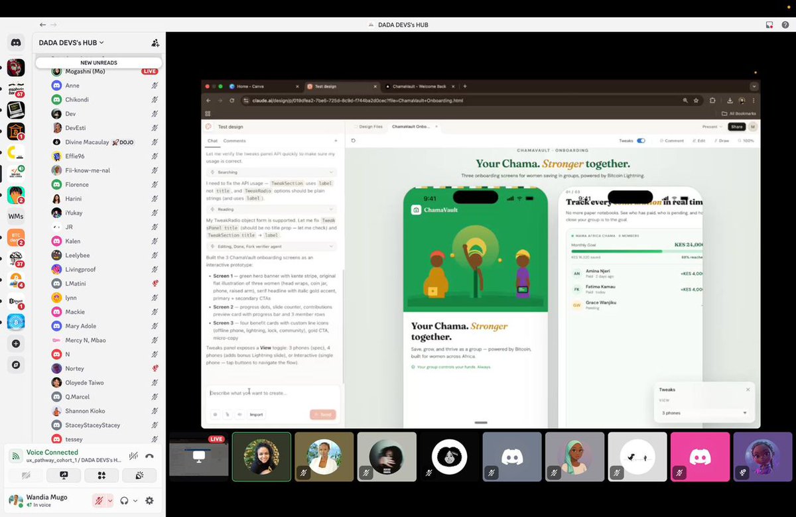Open input device options arrow beside microphone
Screen dimensions: 796x517
click(x=109, y=501)
